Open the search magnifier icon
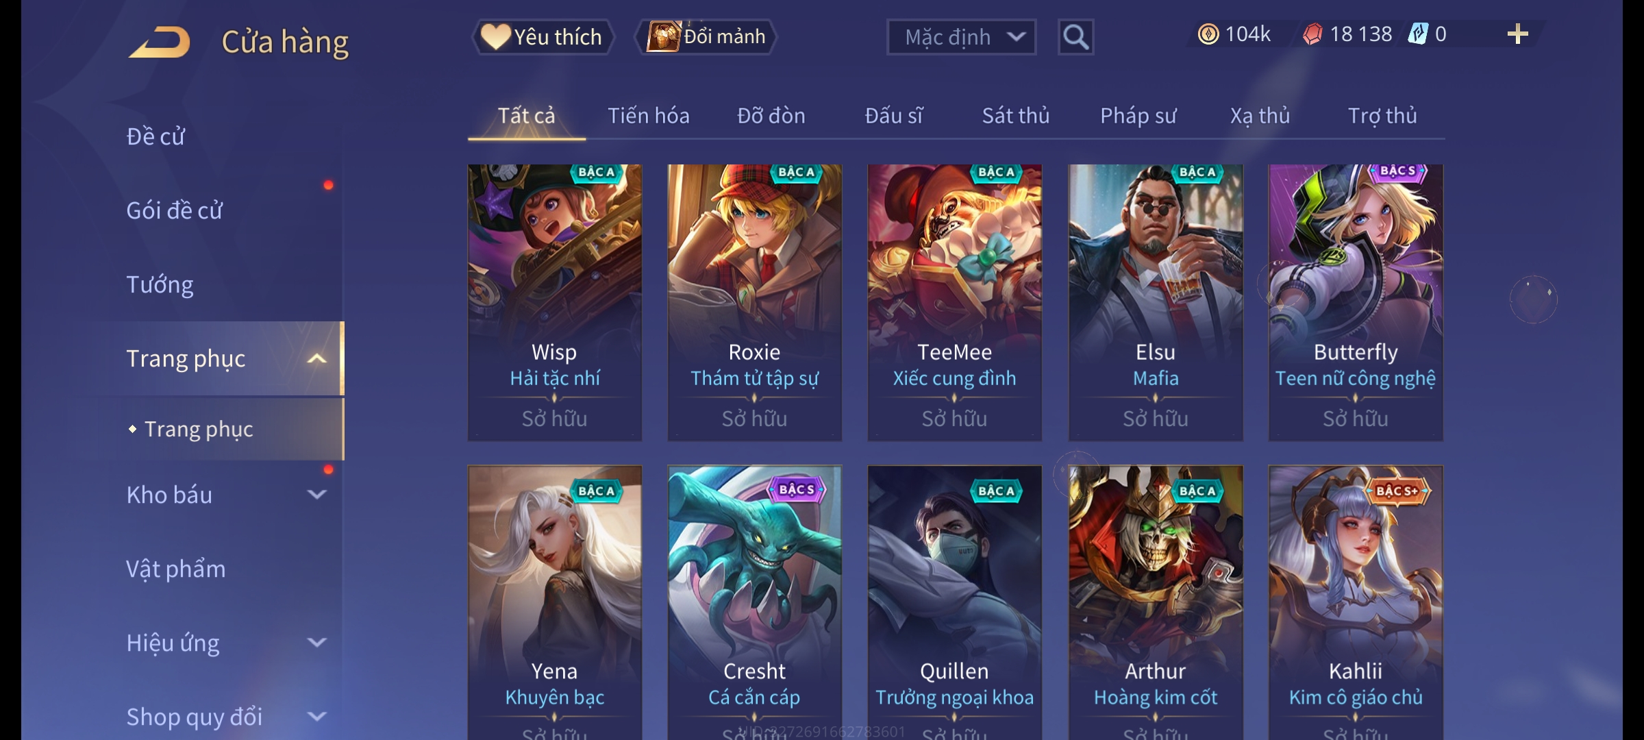 point(1075,37)
